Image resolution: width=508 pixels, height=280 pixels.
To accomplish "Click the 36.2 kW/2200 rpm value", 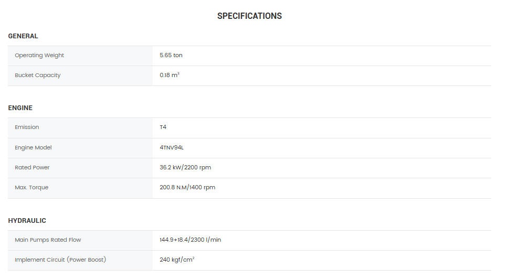I will pos(185,168).
